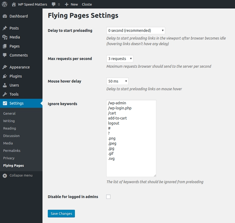
Task: Open Appearance menu item
Action: point(21,67)
